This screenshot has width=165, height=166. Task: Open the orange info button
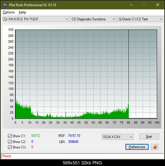[155, 147]
